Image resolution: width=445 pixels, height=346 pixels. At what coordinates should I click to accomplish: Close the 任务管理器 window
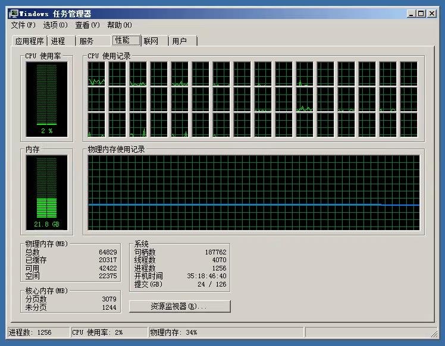click(x=432, y=14)
